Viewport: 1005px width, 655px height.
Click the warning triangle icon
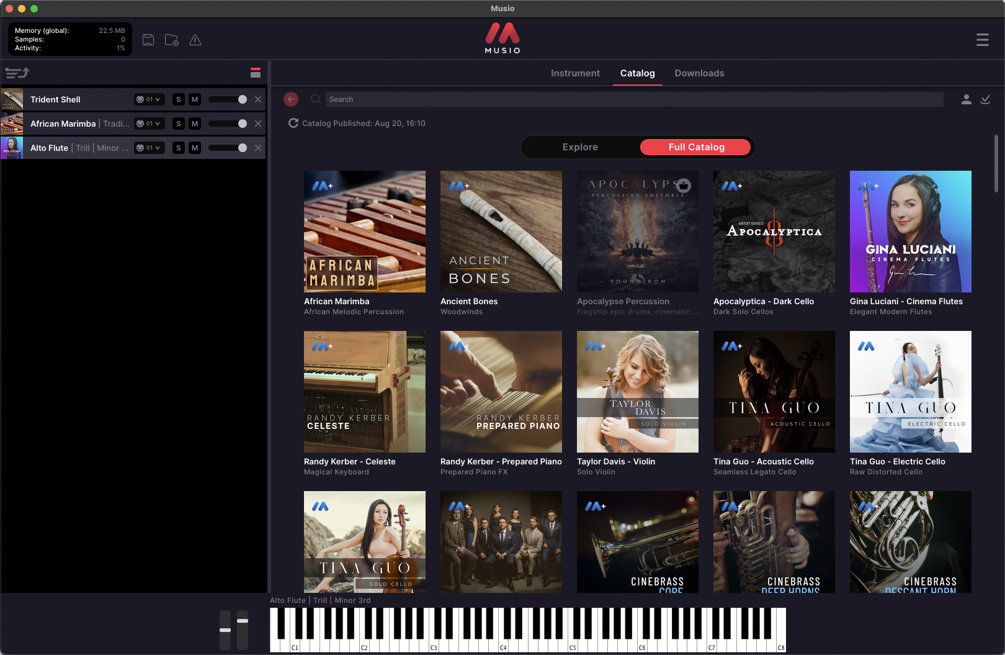[x=195, y=40]
